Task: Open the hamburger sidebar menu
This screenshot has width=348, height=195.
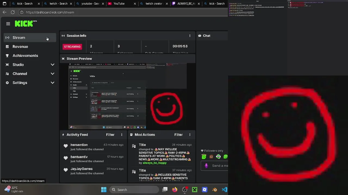Action: tap(8, 24)
